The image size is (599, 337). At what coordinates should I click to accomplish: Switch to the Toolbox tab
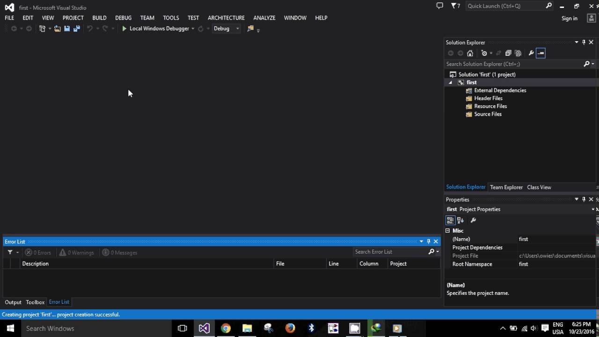point(35,302)
